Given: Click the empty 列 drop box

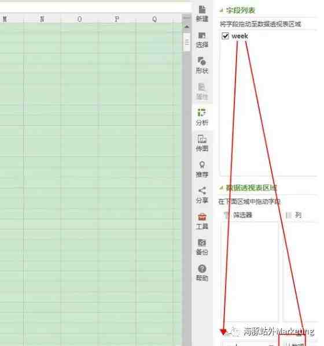Looking at the screenshot, I should 301,271.
